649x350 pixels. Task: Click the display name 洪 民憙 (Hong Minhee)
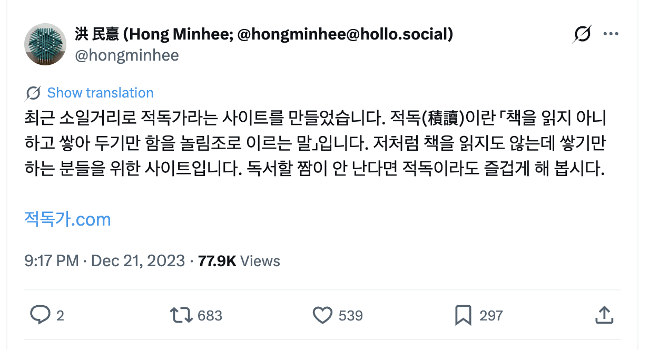(263, 34)
